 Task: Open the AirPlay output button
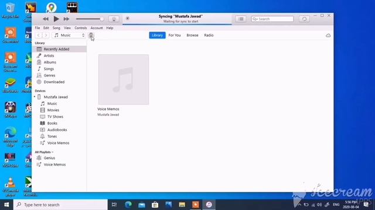point(114,19)
